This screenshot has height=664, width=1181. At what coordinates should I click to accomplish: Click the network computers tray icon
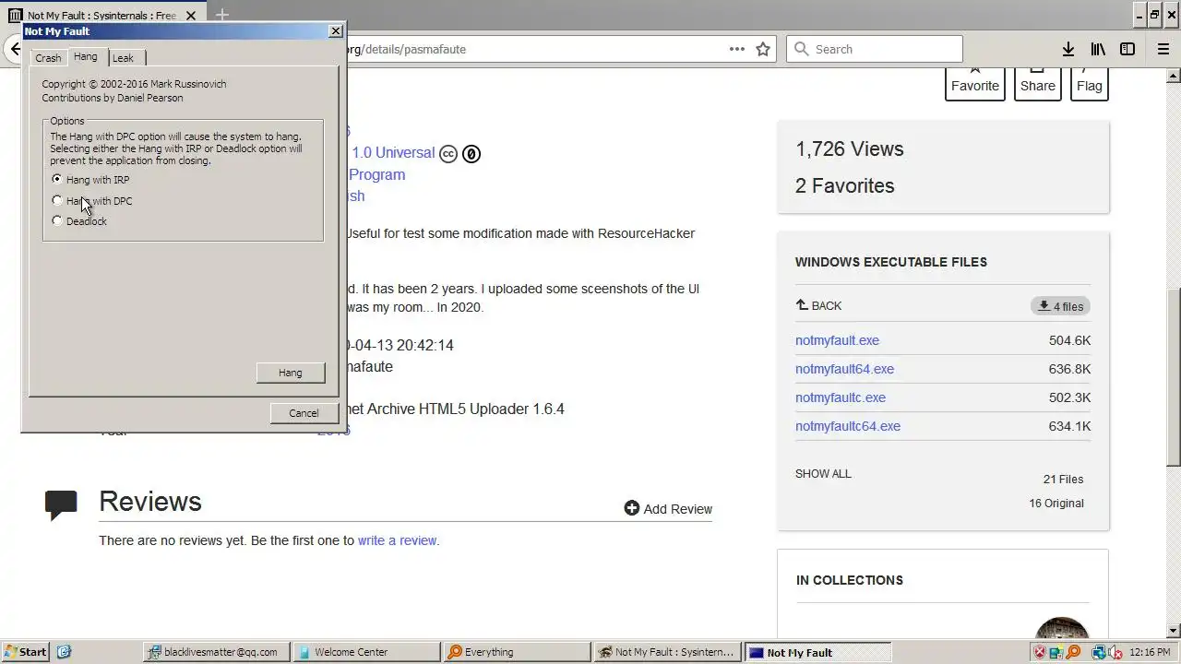coord(1099,652)
